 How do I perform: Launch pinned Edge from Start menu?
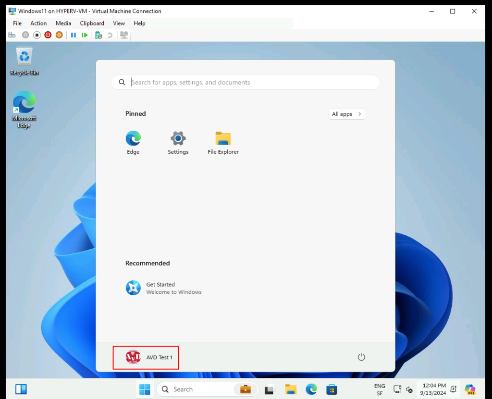pyautogui.click(x=133, y=143)
